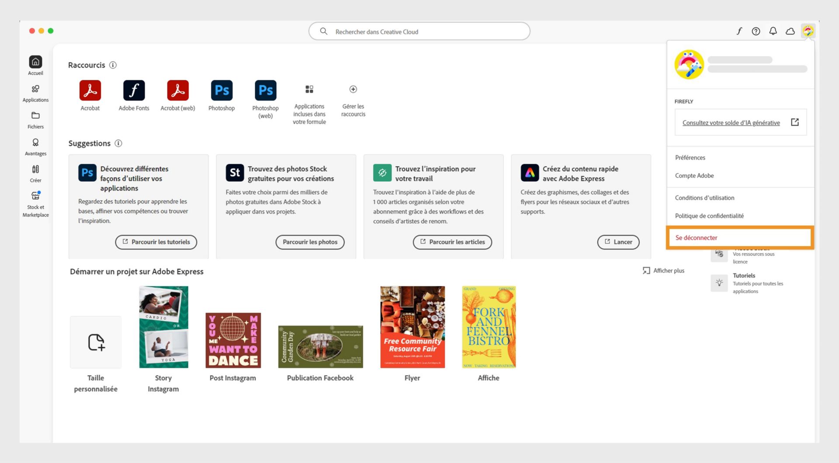The width and height of the screenshot is (839, 463).
Task: Open the Créer panel in the sidebar
Action: (x=35, y=172)
